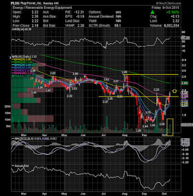Click the Chg value +0.13
This screenshot has width=193, height=196.
pos(175,17)
